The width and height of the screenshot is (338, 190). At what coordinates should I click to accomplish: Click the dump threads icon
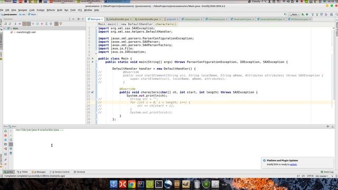(6, 144)
